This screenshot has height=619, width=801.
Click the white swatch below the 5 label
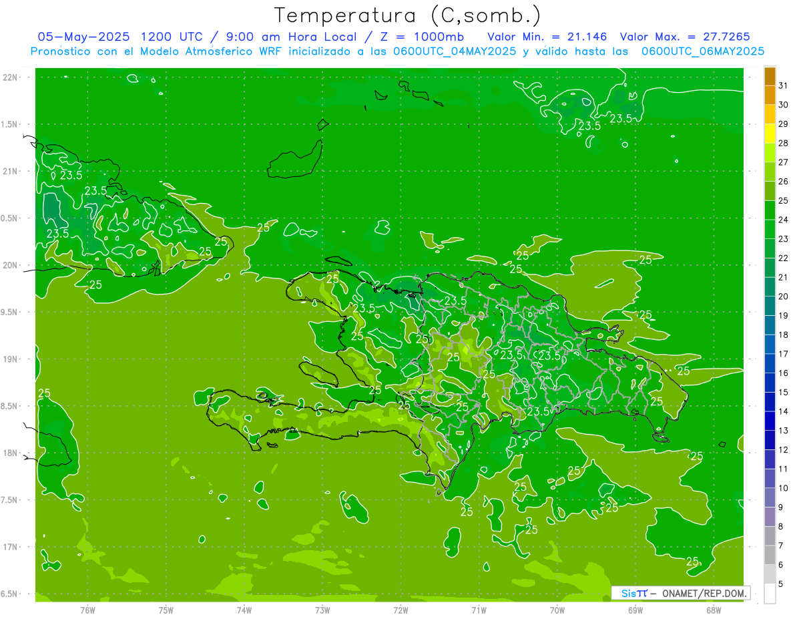click(x=770, y=594)
